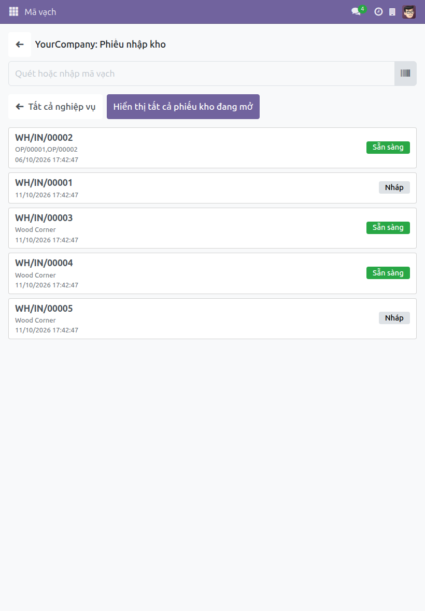Open the user avatar menu
Viewport: 425px width, 611px height.
tap(409, 12)
